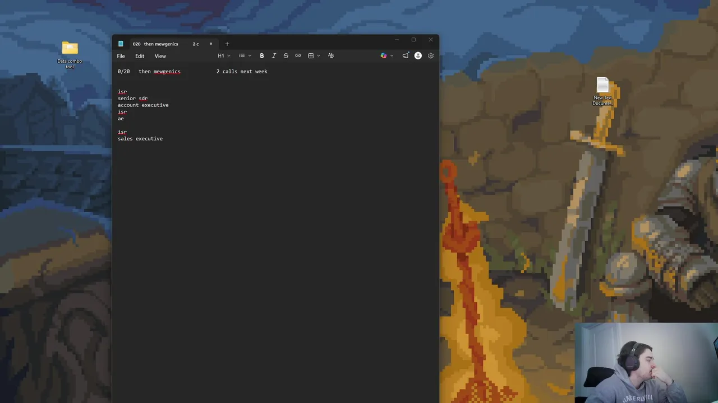
Task: Minimize the Notepad window
Action: pos(397,40)
